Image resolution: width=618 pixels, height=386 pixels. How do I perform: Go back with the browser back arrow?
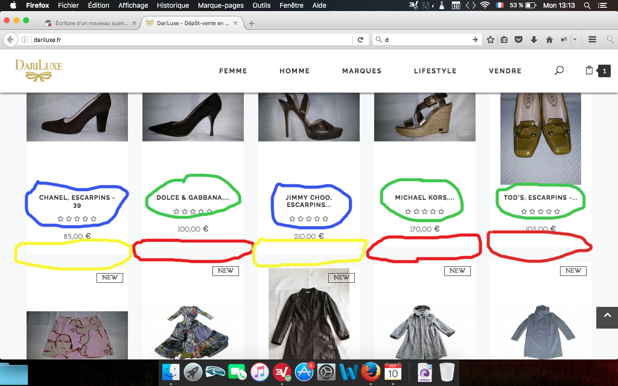tap(10, 40)
